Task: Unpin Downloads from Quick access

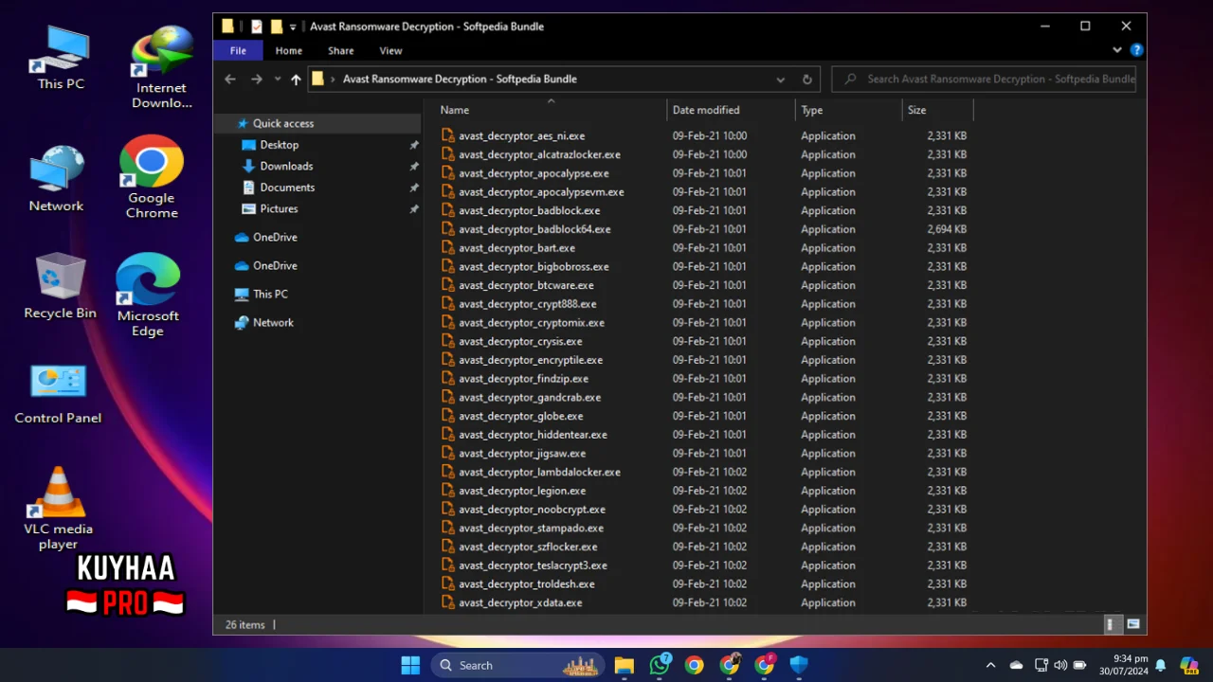Action: (414, 166)
